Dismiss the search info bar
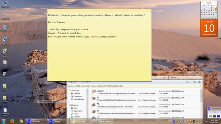This screenshot has width=221, height=124. (x=200, y=86)
